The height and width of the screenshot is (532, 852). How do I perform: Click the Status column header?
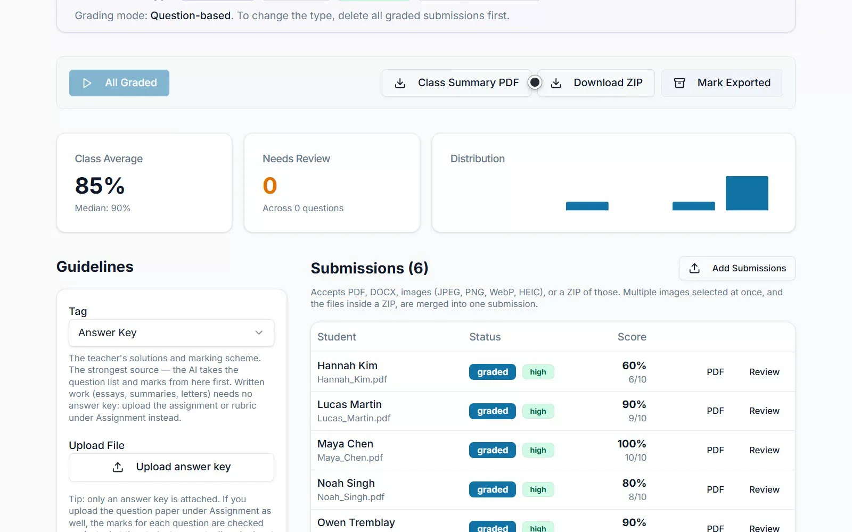[x=485, y=337]
